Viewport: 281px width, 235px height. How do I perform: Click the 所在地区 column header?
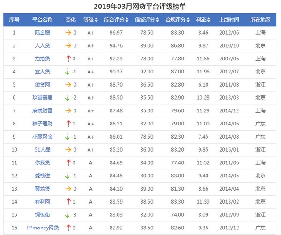point(260,20)
